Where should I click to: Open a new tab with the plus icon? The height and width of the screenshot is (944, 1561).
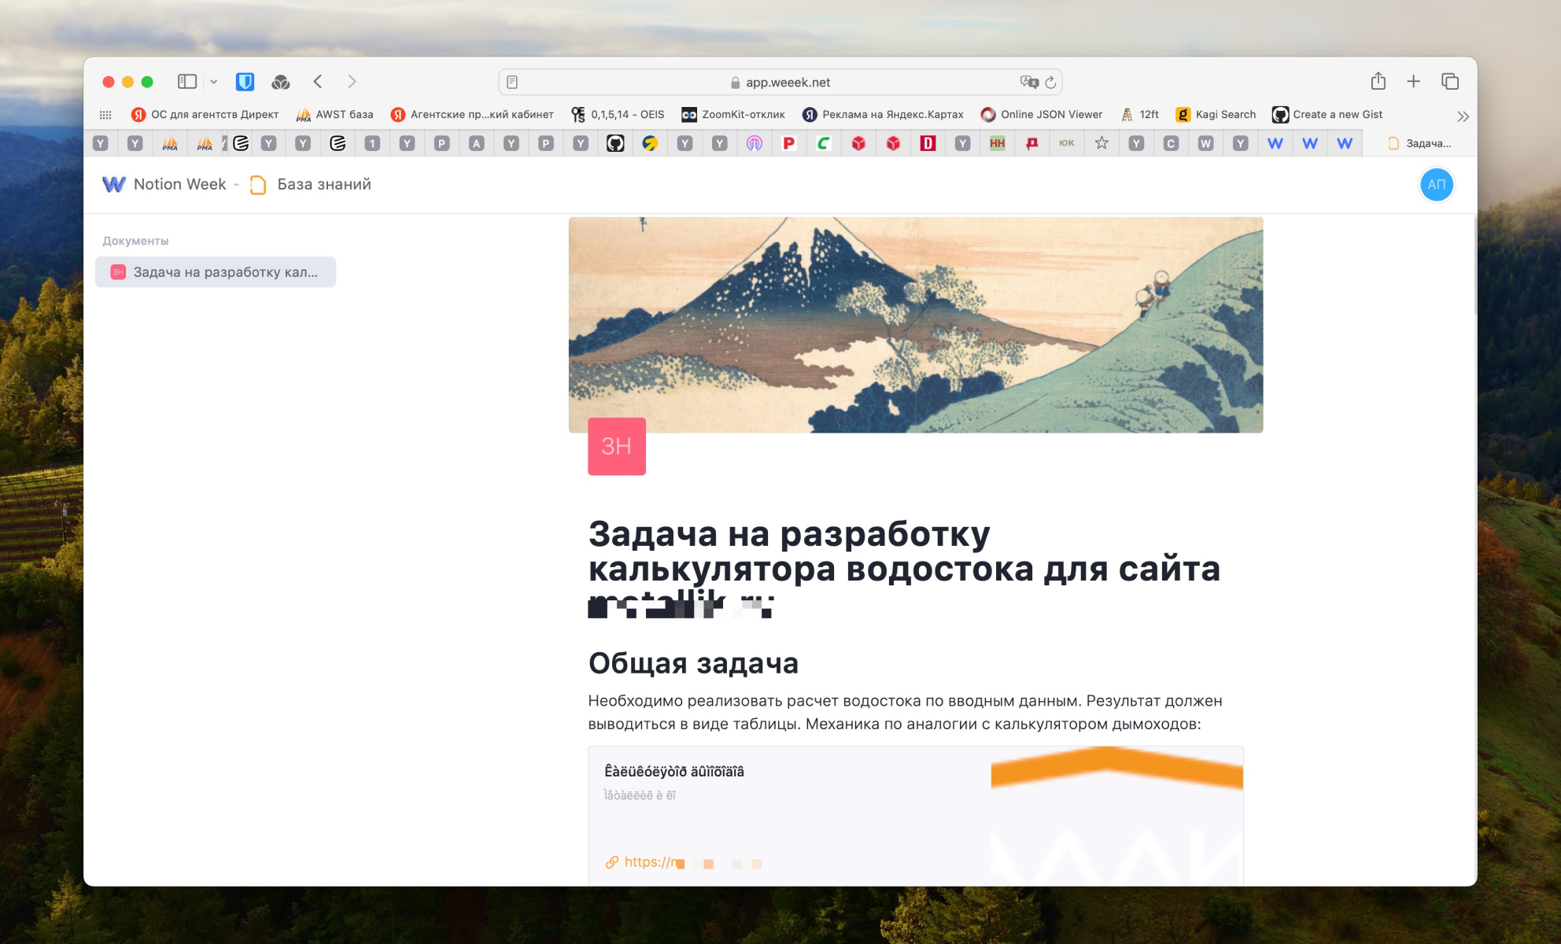pos(1414,81)
